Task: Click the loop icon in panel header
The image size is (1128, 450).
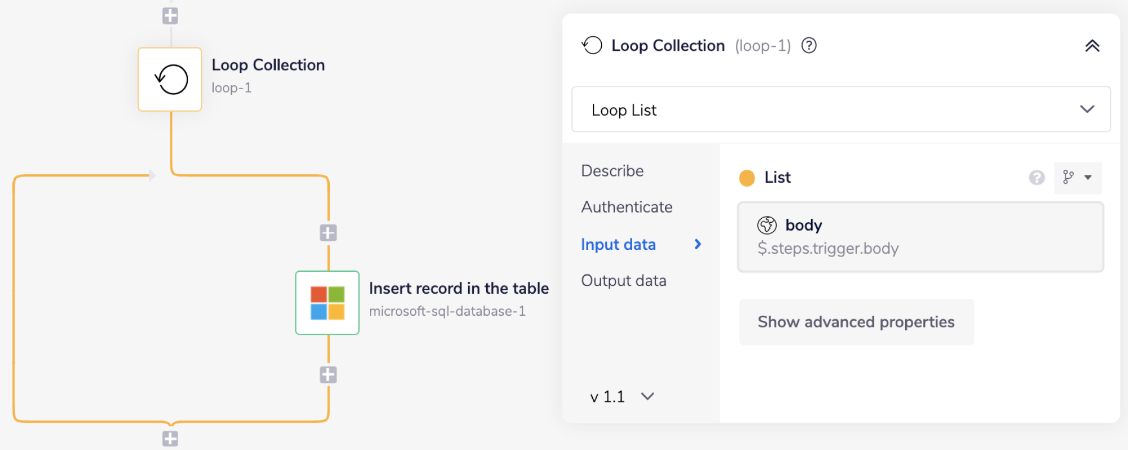Action: [x=592, y=46]
